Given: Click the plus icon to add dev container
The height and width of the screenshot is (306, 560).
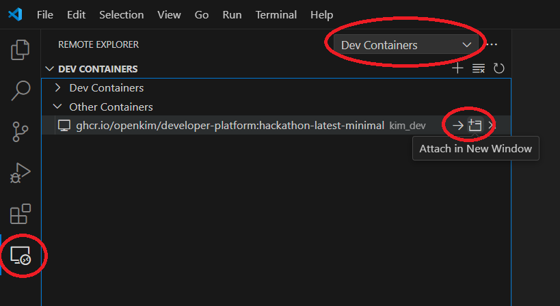Looking at the screenshot, I should pos(457,68).
